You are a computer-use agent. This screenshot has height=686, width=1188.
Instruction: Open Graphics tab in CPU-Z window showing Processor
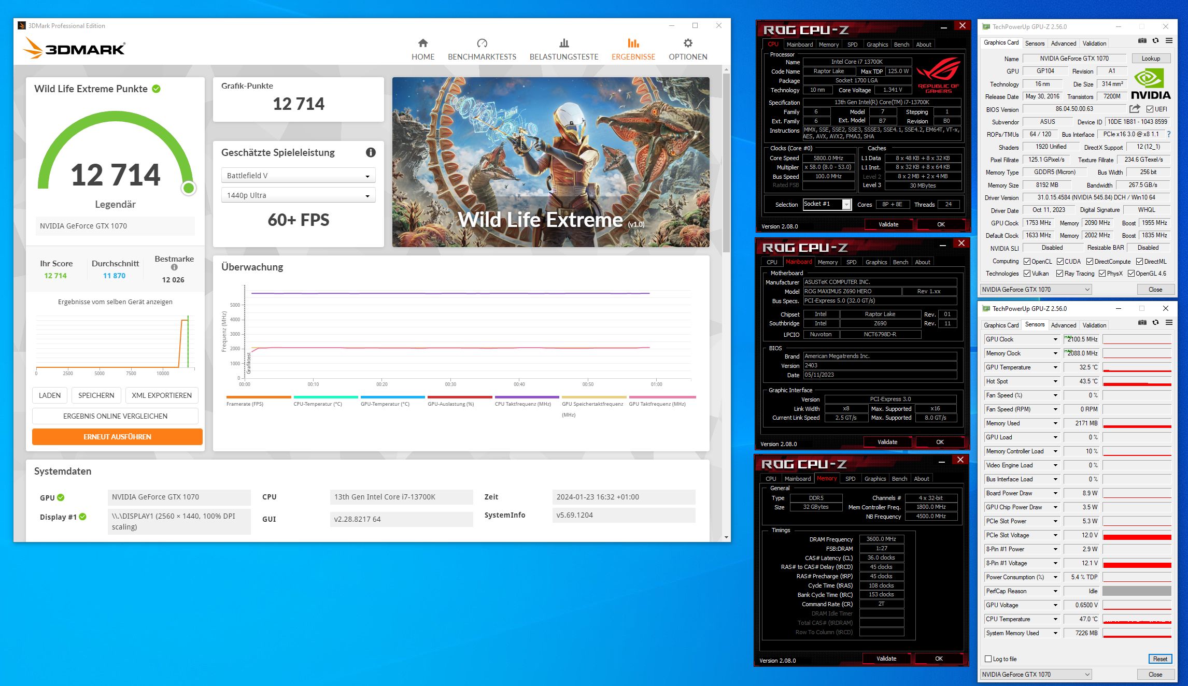[877, 45]
